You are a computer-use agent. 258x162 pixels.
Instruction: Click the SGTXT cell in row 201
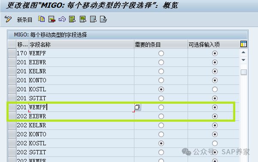(82, 98)
